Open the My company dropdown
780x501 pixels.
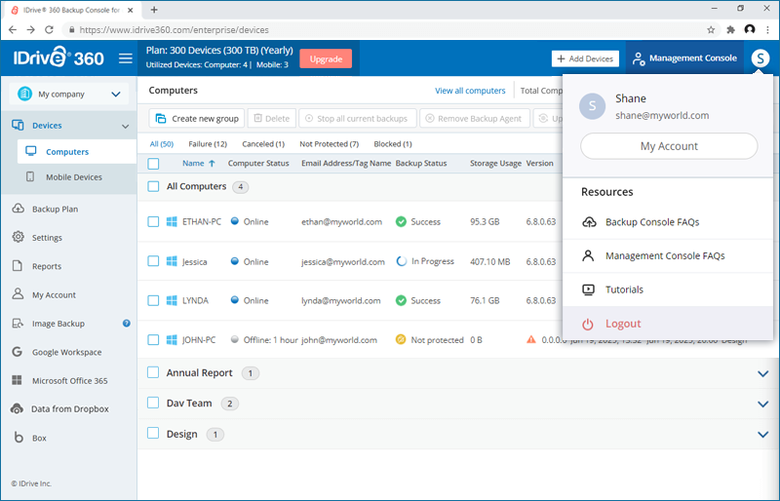click(x=68, y=94)
